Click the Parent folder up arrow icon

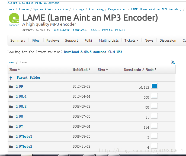coord(11,78)
